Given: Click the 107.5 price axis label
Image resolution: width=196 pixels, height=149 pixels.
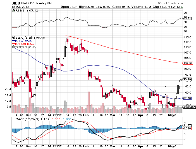Looking at the screenshot, I should tap(187, 52).
